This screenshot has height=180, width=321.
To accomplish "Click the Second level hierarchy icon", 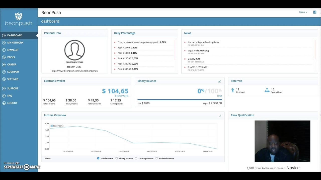I will pyautogui.click(x=267, y=90).
